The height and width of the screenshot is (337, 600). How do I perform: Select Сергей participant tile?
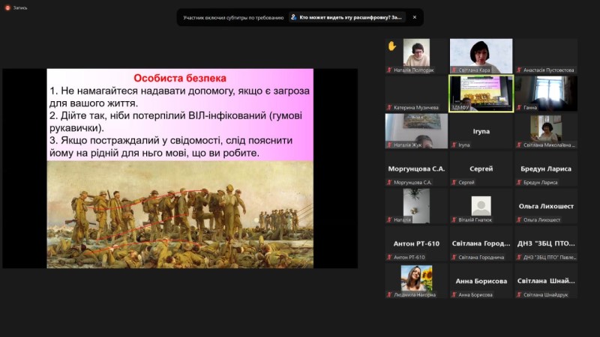pos(481,168)
